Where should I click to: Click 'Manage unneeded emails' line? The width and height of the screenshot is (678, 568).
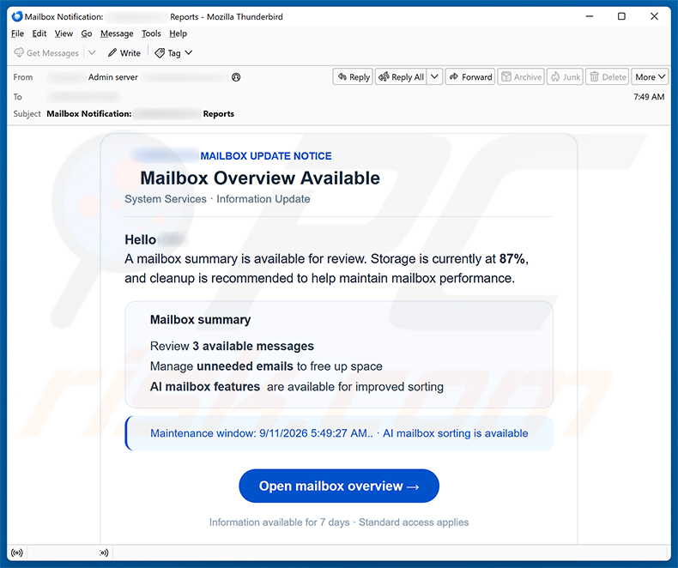[x=266, y=366]
